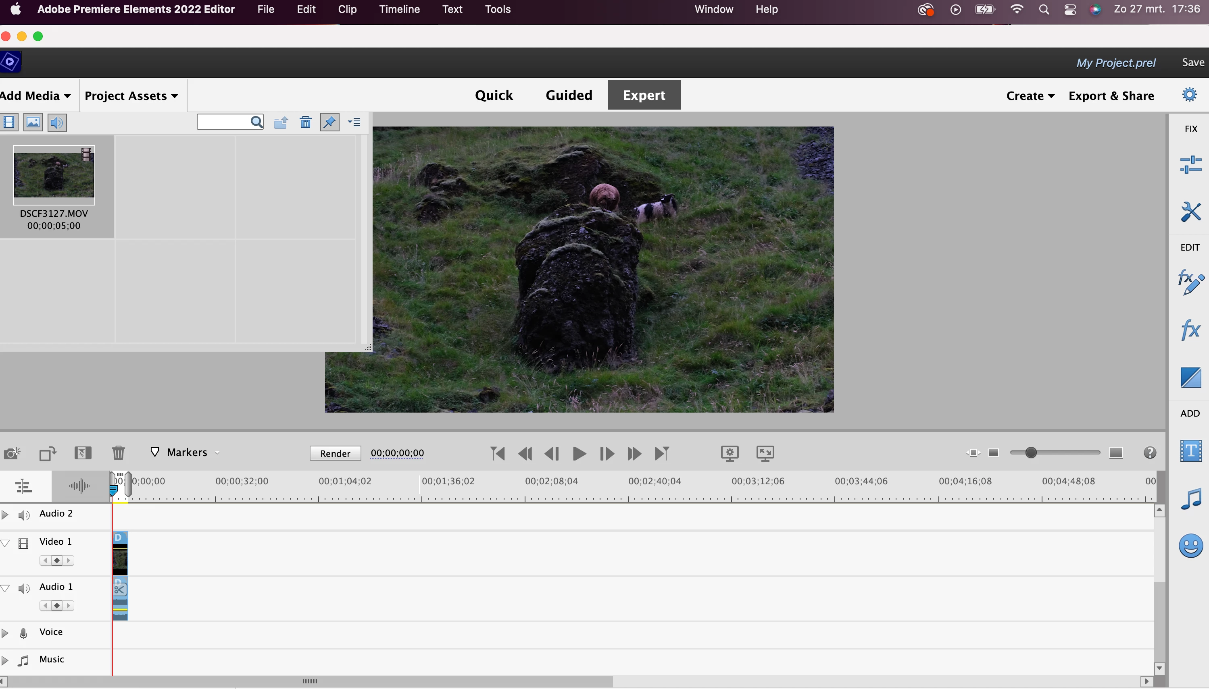Open the Adjustments sliders panel icon
1209x689 pixels.
tap(1190, 165)
